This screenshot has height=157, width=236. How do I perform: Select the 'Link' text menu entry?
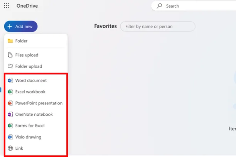(x=19, y=148)
